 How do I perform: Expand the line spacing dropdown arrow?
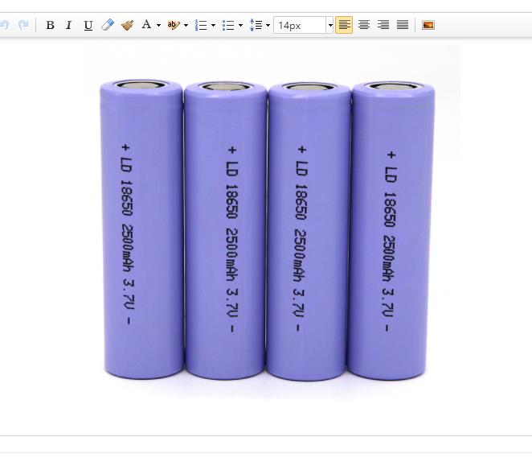pyautogui.click(x=268, y=25)
